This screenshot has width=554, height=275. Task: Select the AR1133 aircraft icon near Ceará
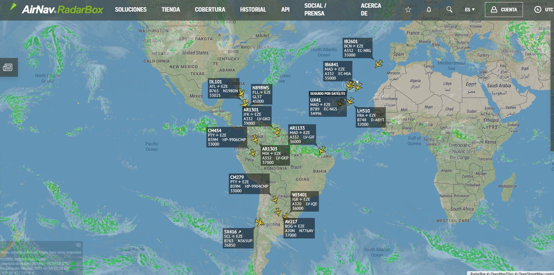click(322, 150)
